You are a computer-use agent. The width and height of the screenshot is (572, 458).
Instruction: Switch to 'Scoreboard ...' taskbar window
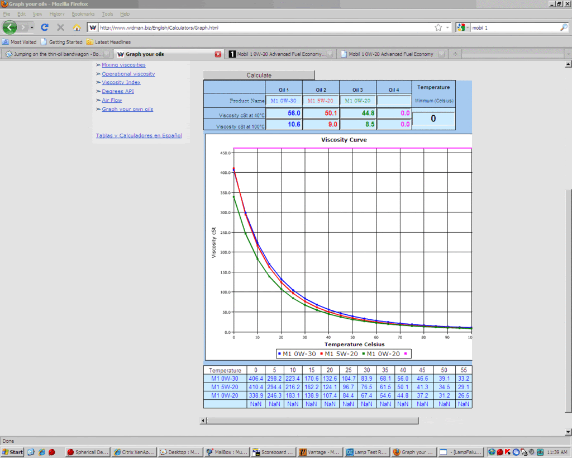273,452
